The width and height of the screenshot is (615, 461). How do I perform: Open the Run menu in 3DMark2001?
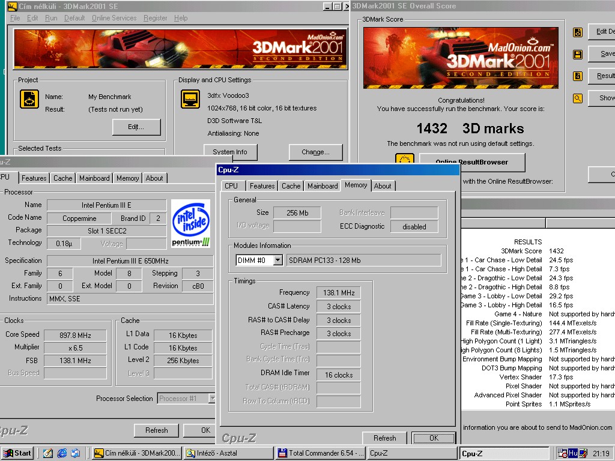pos(51,18)
